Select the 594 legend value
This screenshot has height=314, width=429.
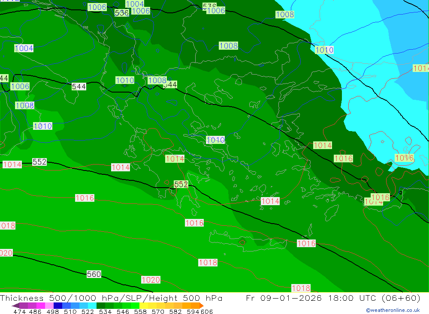point(193,311)
